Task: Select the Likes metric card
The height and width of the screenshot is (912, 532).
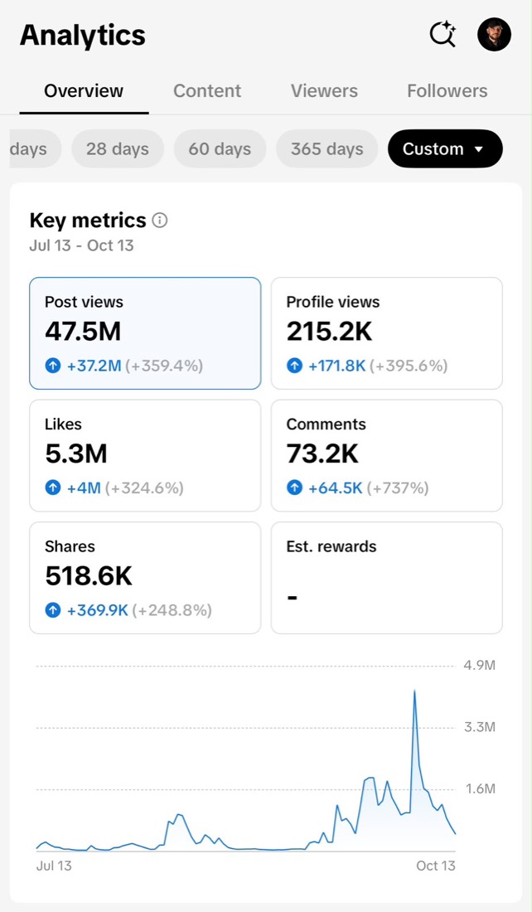Action: pyautogui.click(x=145, y=455)
